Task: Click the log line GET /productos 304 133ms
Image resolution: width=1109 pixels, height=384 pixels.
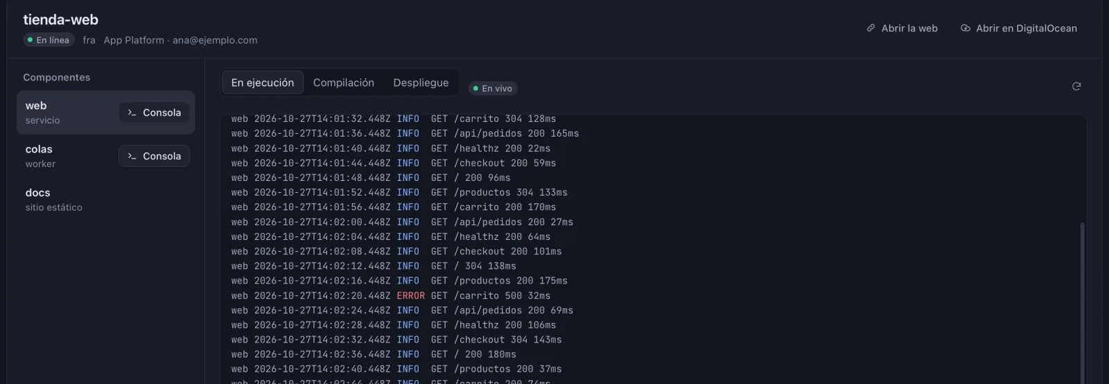Action: pyautogui.click(x=399, y=193)
